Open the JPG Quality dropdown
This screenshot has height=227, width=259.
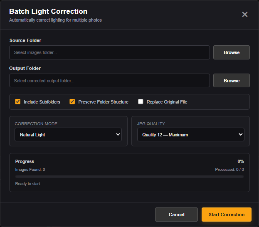coord(191,134)
